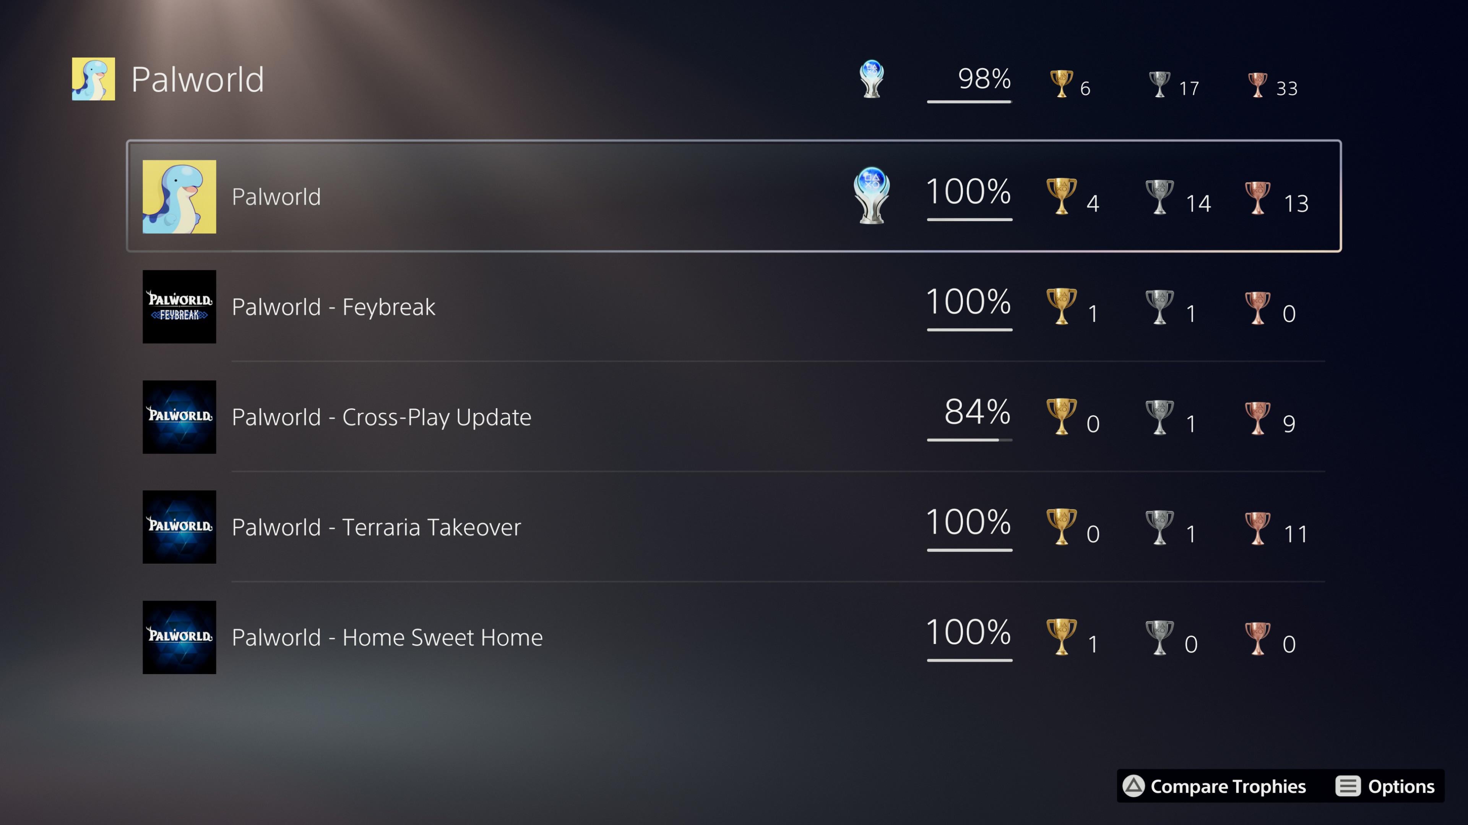
Task: Click the Palworld game icon in header
Action: tap(93, 79)
